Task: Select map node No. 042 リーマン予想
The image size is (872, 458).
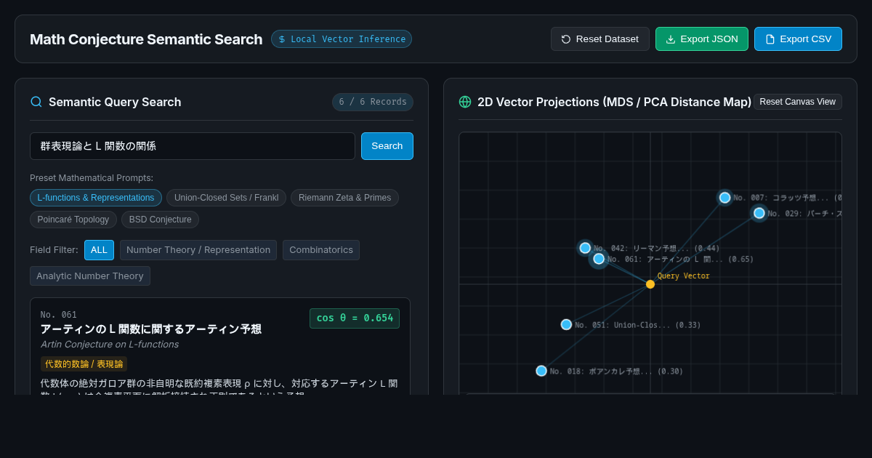Action: [x=585, y=248]
